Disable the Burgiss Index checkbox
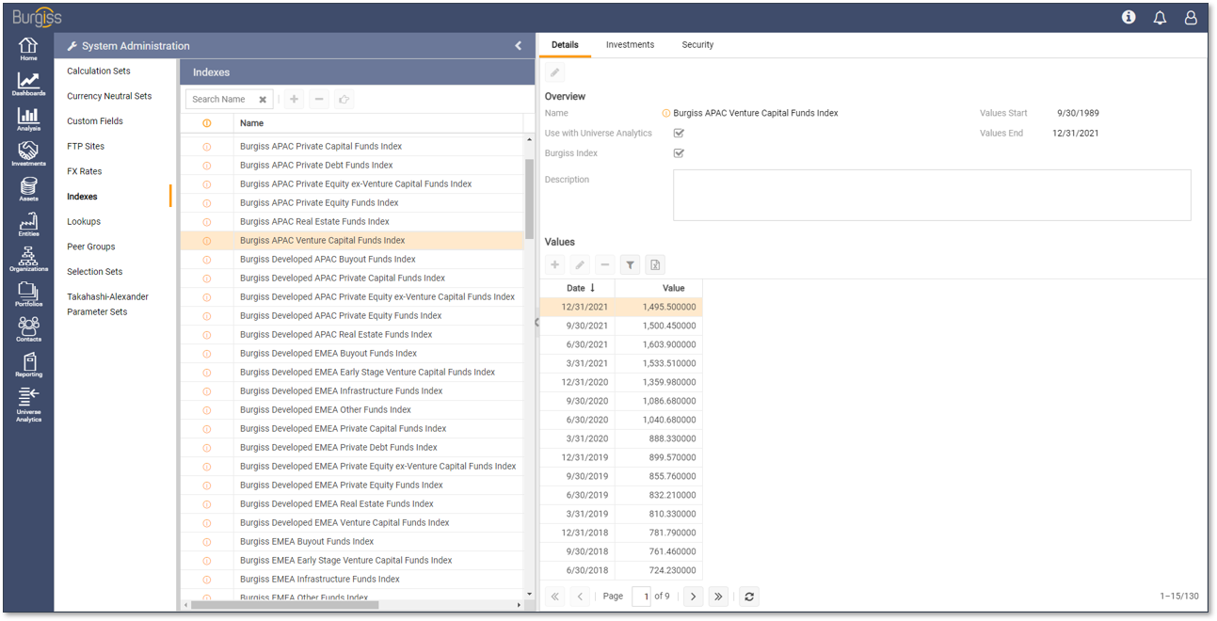This screenshot has width=1217, height=621. [679, 152]
